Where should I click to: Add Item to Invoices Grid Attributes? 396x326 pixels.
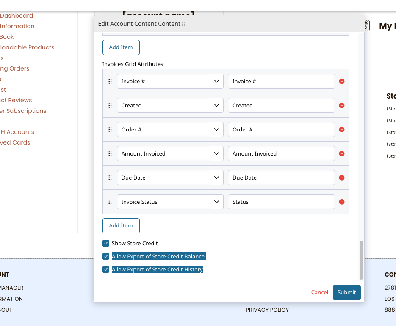[x=121, y=226]
